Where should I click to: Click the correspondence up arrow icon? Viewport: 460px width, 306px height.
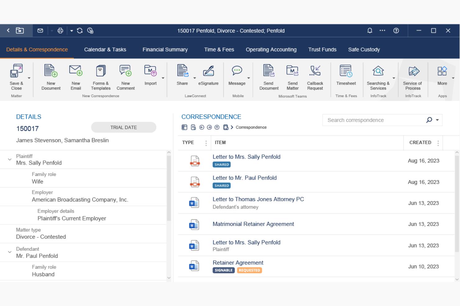[217, 127]
